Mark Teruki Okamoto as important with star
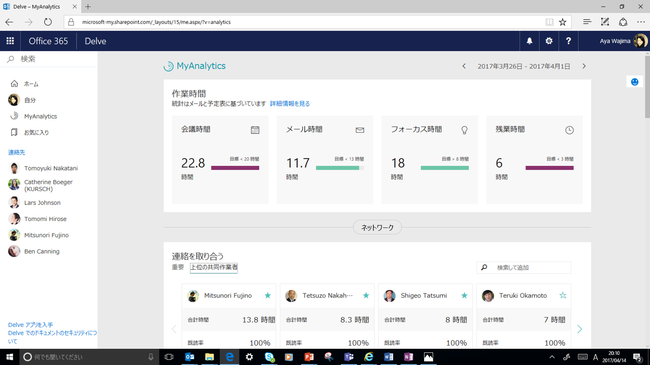Image resolution: width=650 pixels, height=365 pixels. pos(563,296)
